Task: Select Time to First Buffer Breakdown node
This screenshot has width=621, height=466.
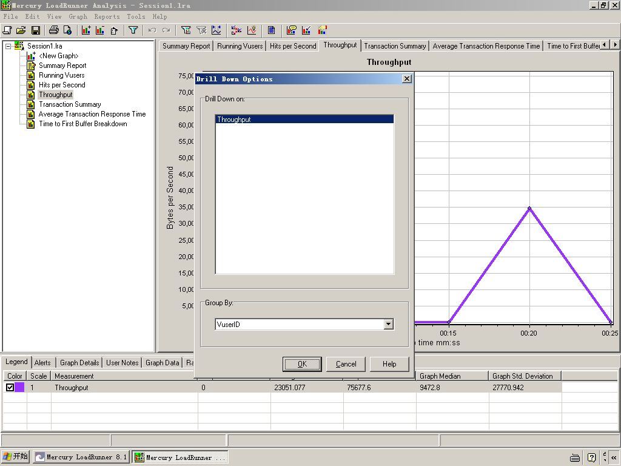Action: coord(82,124)
